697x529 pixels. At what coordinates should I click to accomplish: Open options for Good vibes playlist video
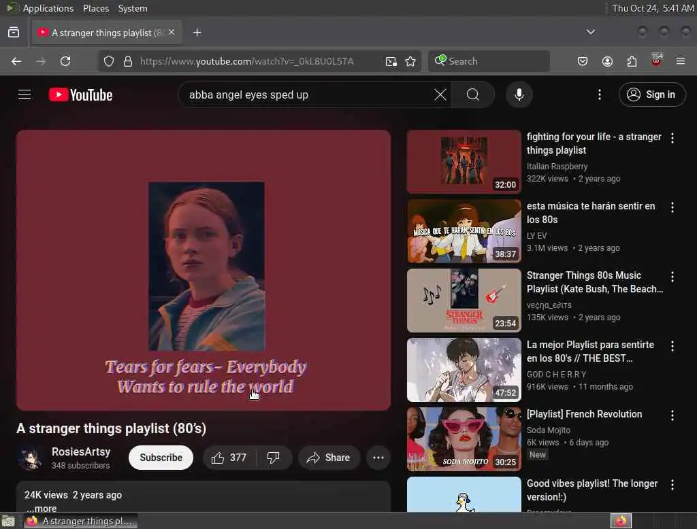(672, 485)
